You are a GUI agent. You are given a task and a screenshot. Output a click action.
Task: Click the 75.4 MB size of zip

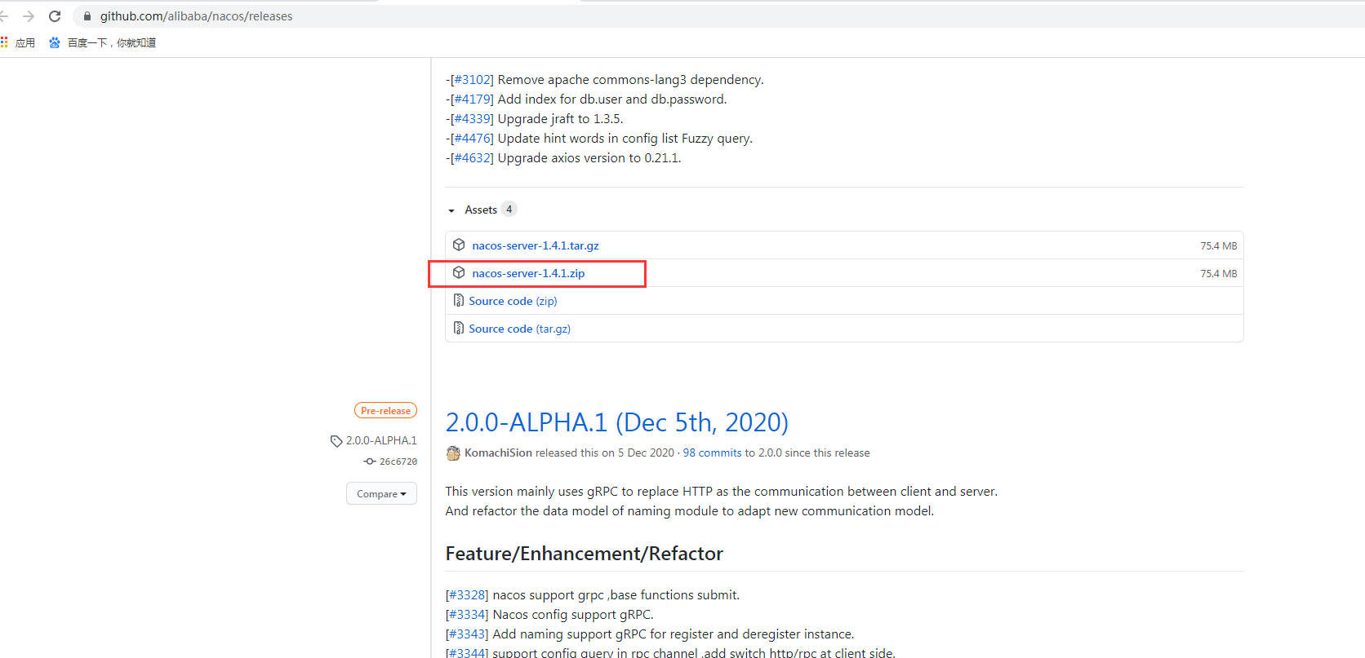coord(1218,273)
